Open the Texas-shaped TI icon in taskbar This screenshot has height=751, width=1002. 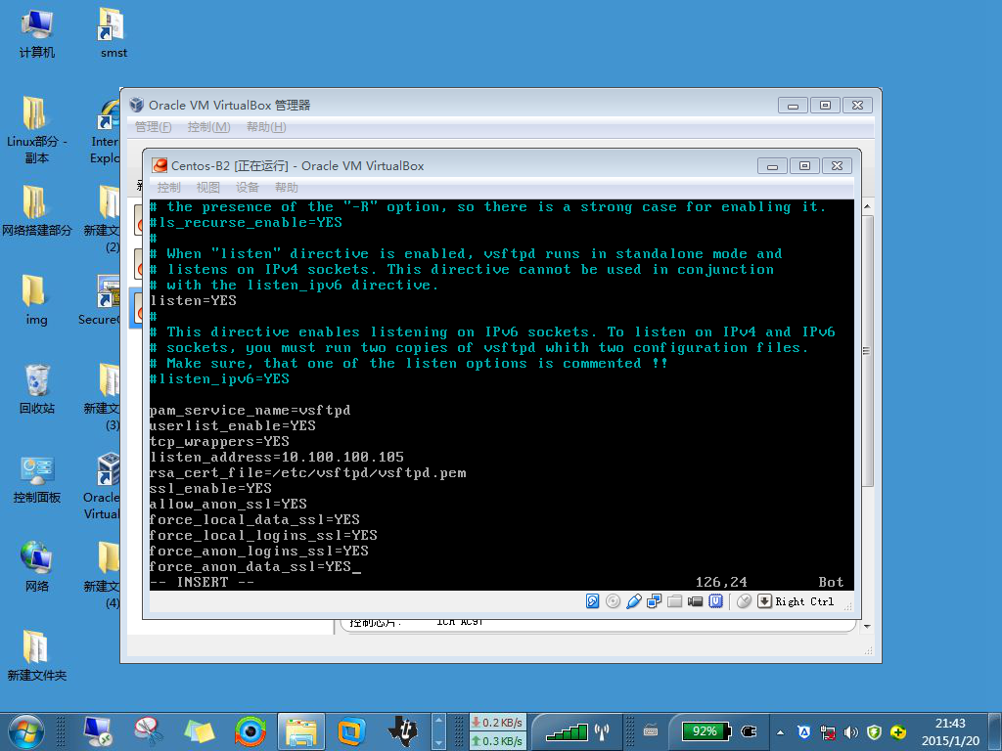[402, 731]
